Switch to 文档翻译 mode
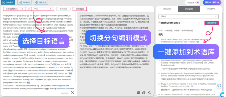Image resolution: width=226 pixels, height=97 pixels. 24,2
